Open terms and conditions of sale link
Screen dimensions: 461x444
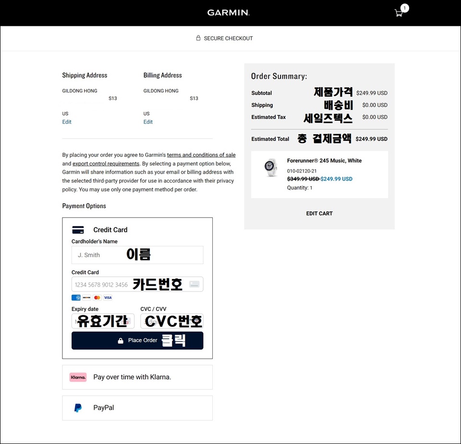coord(201,155)
